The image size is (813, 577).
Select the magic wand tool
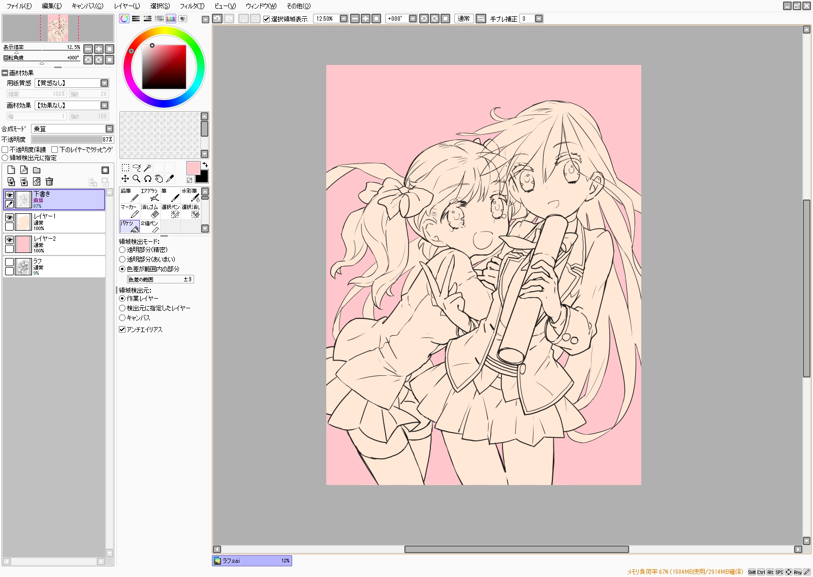[147, 167]
